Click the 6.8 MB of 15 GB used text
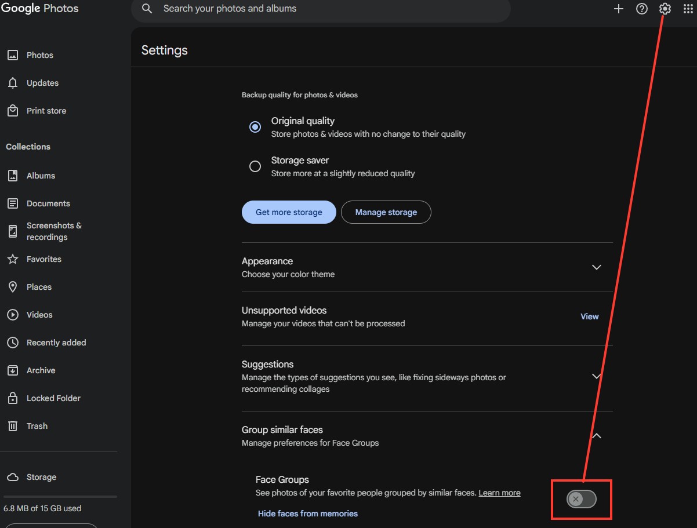697x528 pixels. [42, 508]
